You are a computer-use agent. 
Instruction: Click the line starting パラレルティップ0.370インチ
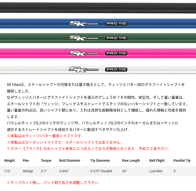pyautogui.click(x=93, y=123)
